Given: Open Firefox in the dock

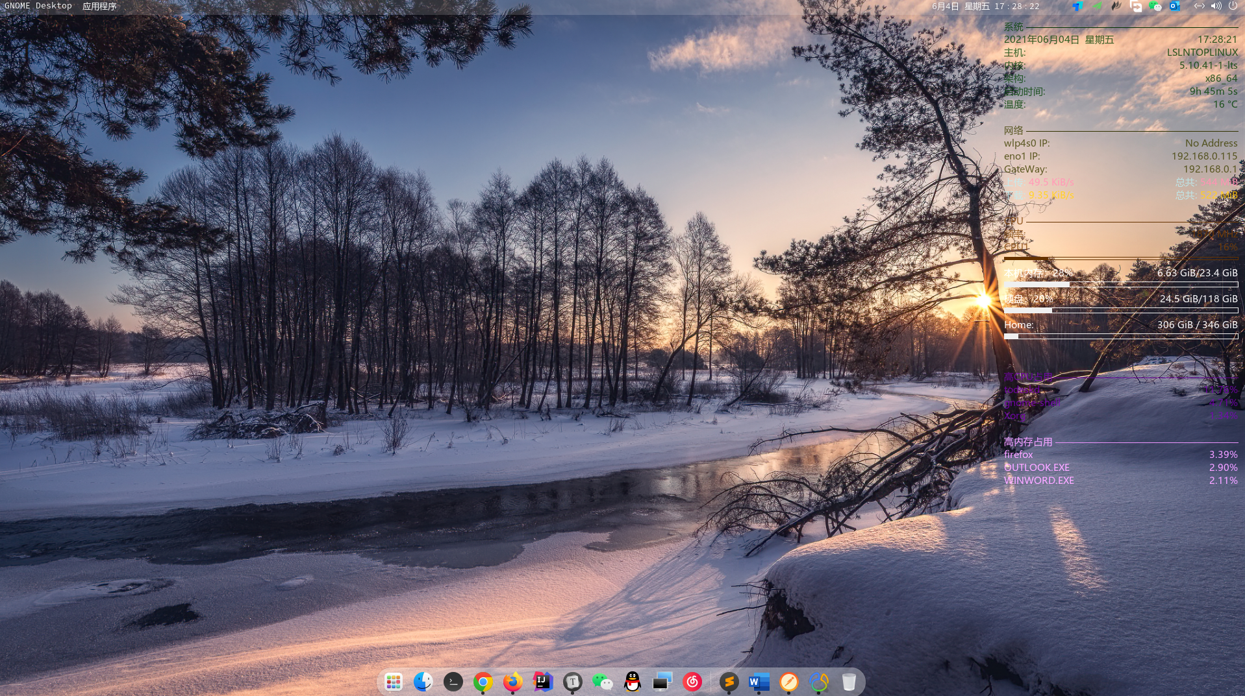Looking at the screenshot, I should (x=512, y=682).
